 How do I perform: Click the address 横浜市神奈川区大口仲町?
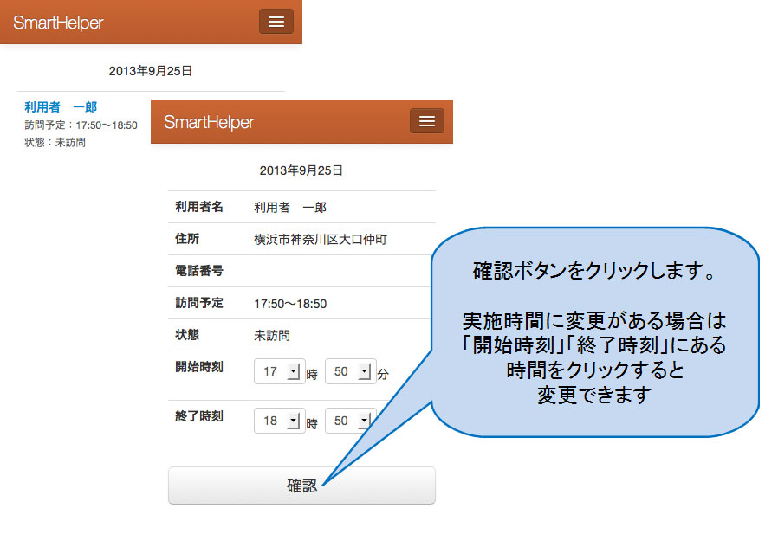[321, 240]
